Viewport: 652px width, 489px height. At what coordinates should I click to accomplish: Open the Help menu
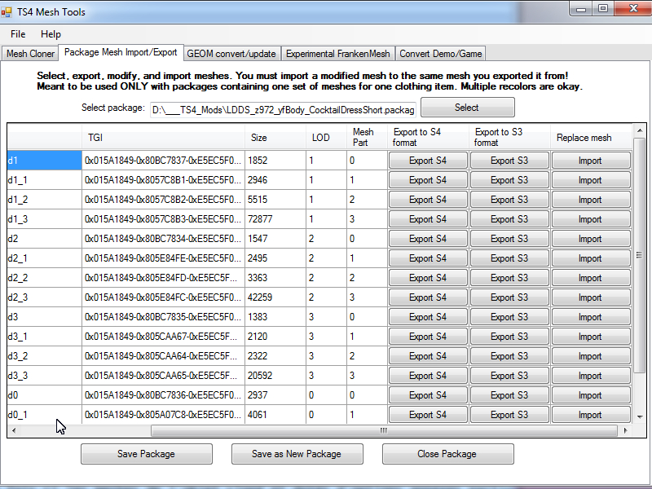[x=51, y=34]
